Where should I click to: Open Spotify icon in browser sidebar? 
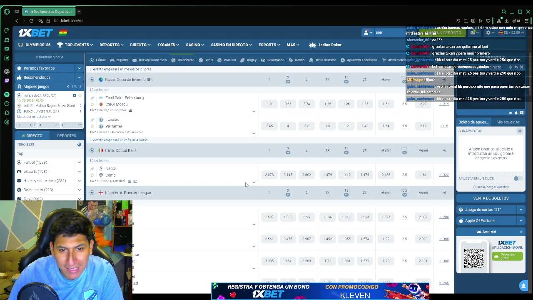[x=7, y=95]
